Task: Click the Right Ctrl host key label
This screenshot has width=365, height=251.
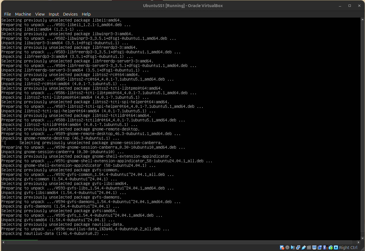Action: [x=348, y=248]
